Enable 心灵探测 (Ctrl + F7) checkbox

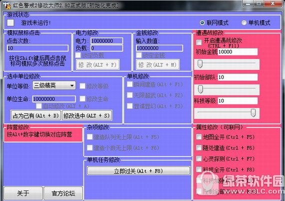tap(199, 158)
